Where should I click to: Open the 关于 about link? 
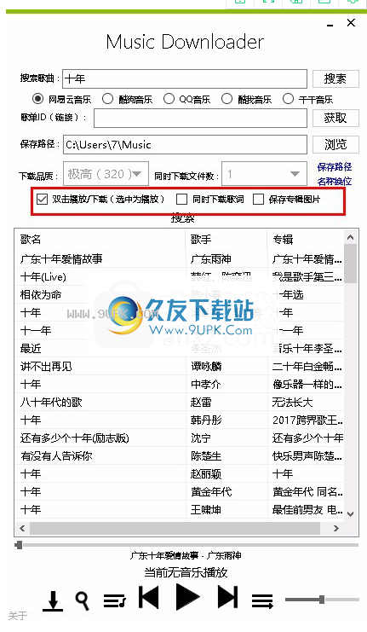pyautogui.click(x=18, y=616)
